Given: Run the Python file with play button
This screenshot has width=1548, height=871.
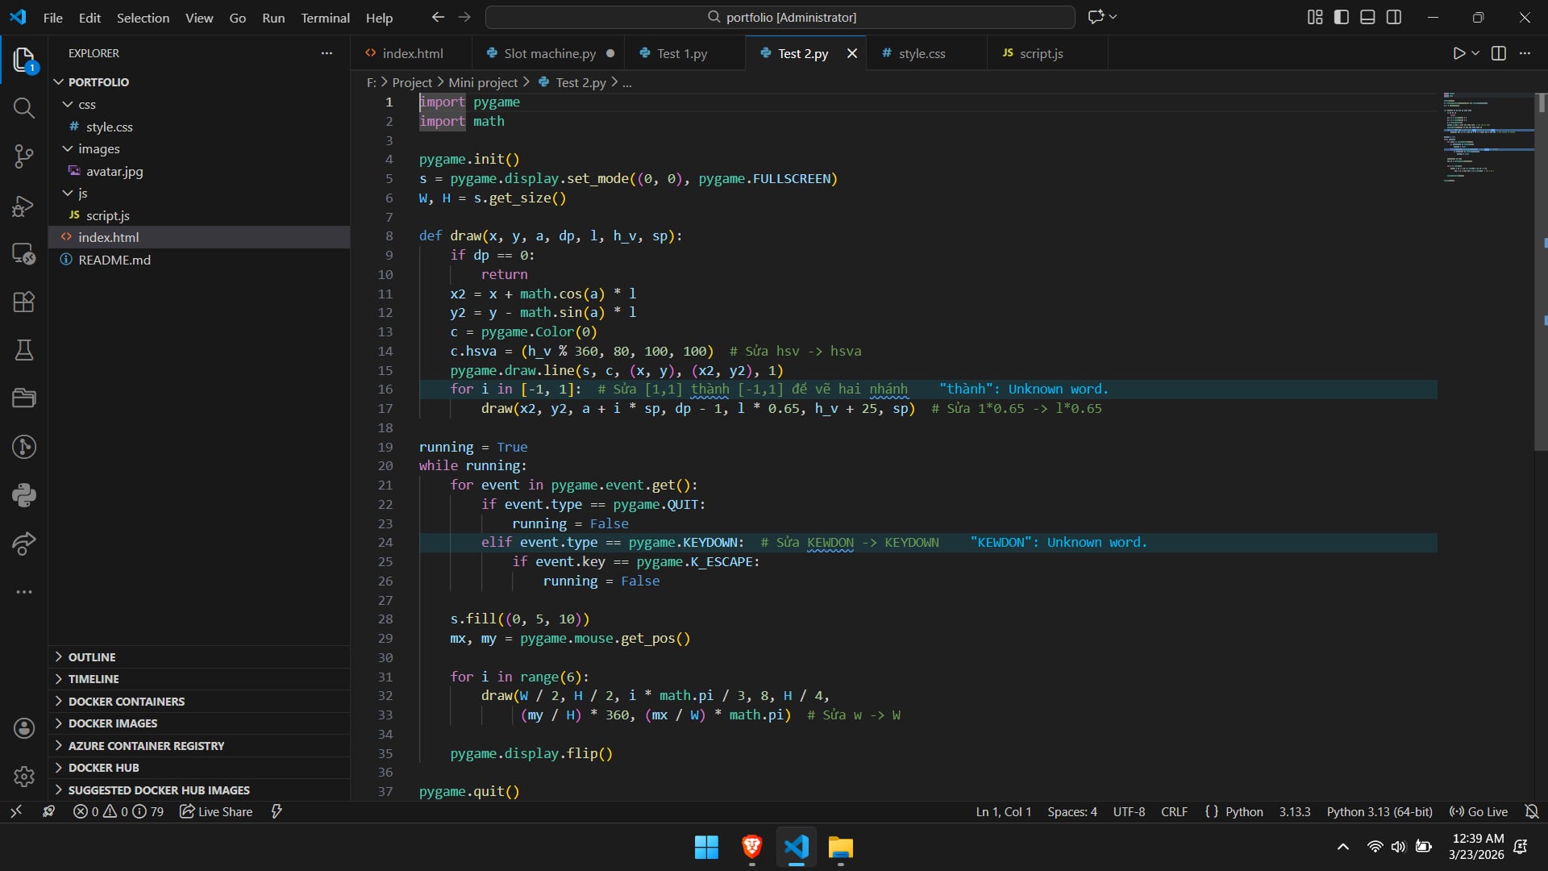Looking at the screenshot, I should tap(1459, 52).
